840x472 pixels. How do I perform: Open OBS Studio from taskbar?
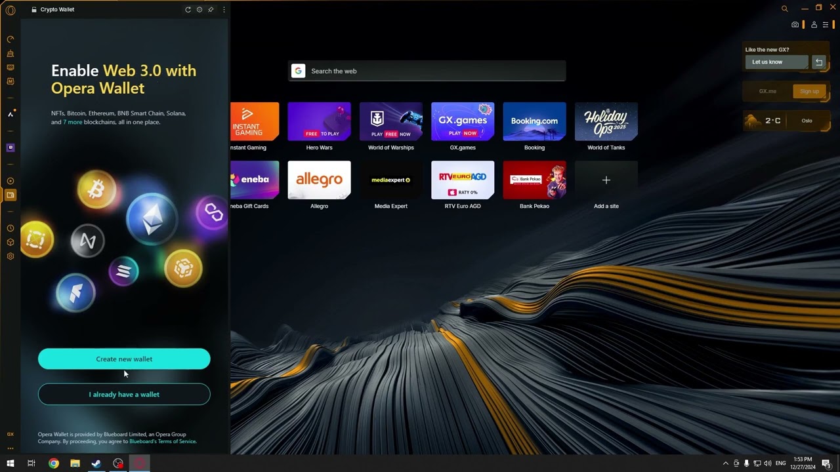point(118,463)
